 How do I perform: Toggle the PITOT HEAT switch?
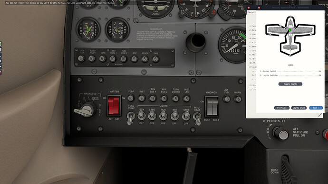pyautogui.click(x=197, y=118)
